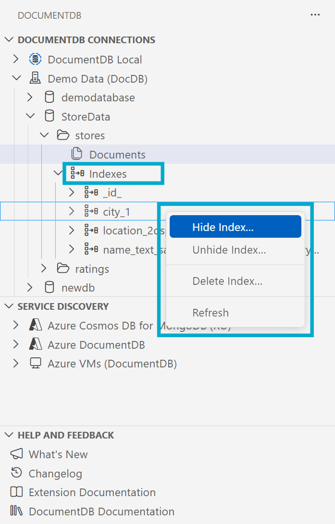Click the highlighted Indexes icon
Viewport: 335px width, 524px height.
pos(77,173)
